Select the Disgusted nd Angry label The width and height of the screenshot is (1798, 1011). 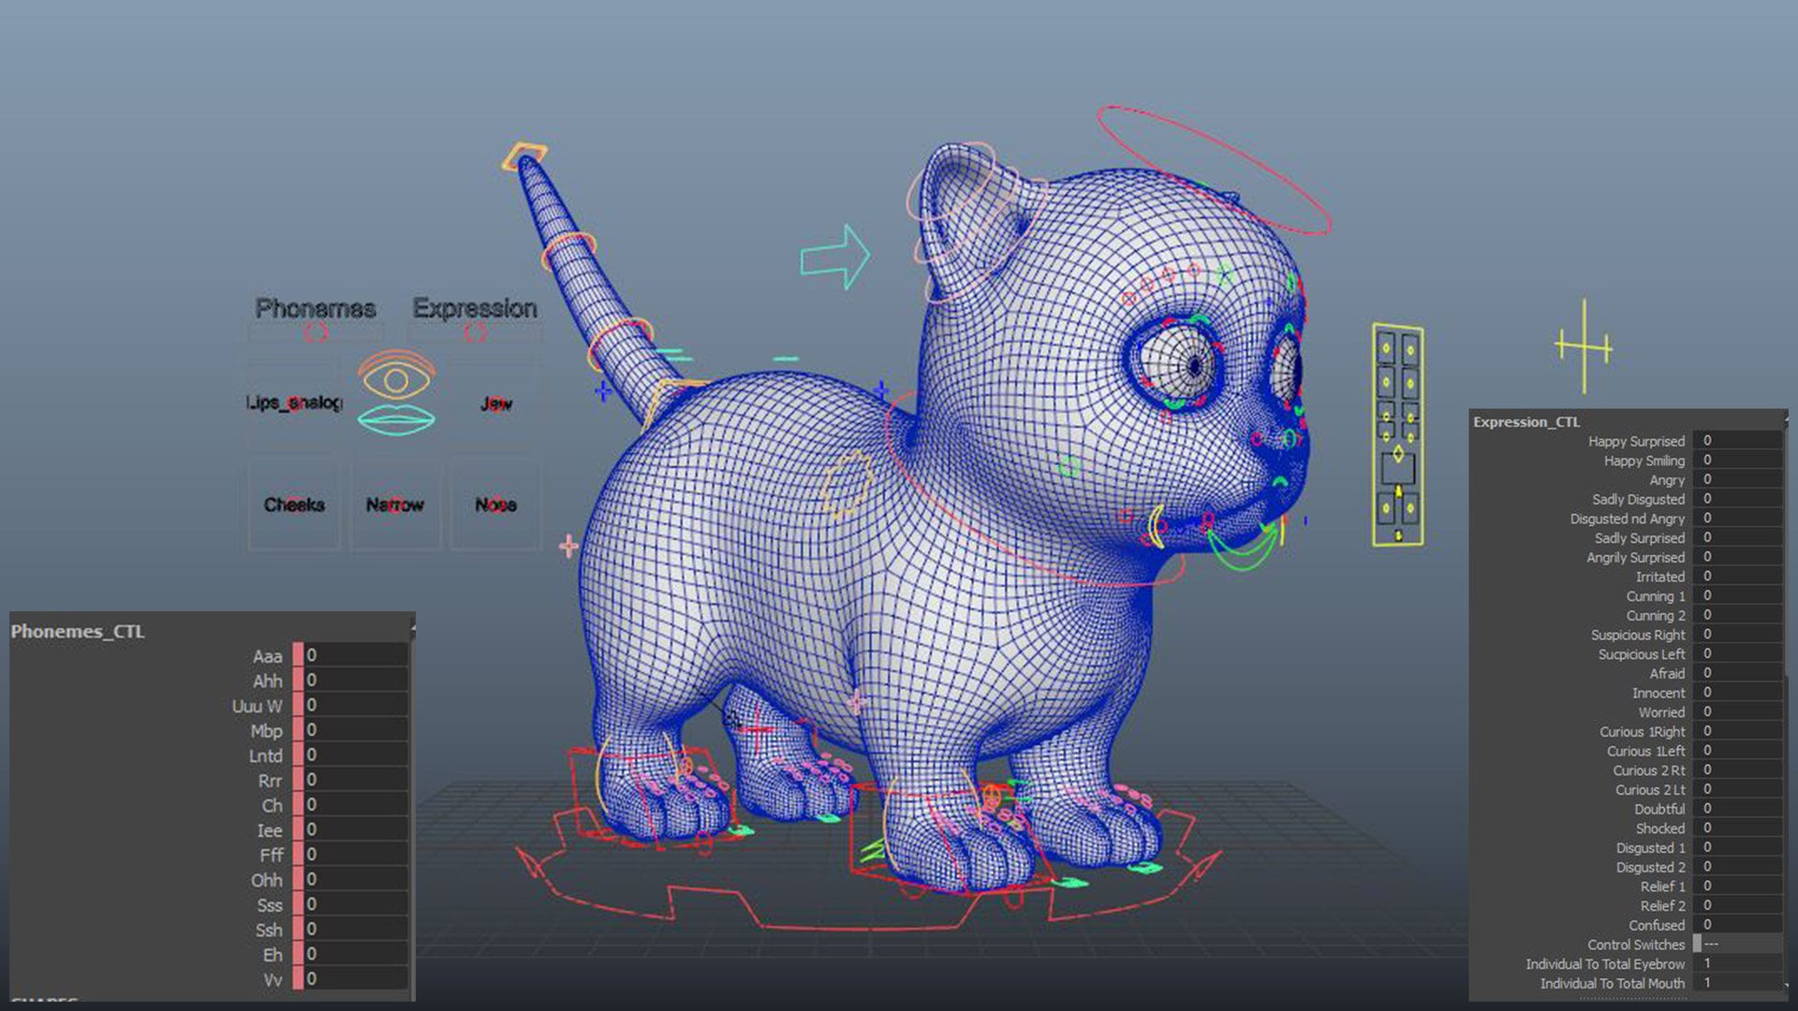(1627, 519)
